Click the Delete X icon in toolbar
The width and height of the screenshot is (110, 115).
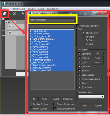(x=14, y=14)
